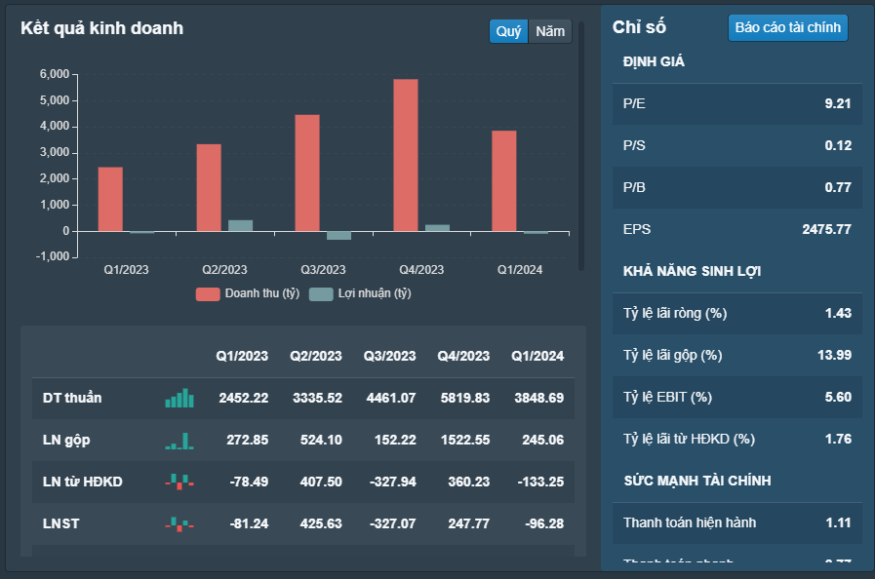
Task: Click the Thanh toán hiện hành row
Action: point(736,522)
